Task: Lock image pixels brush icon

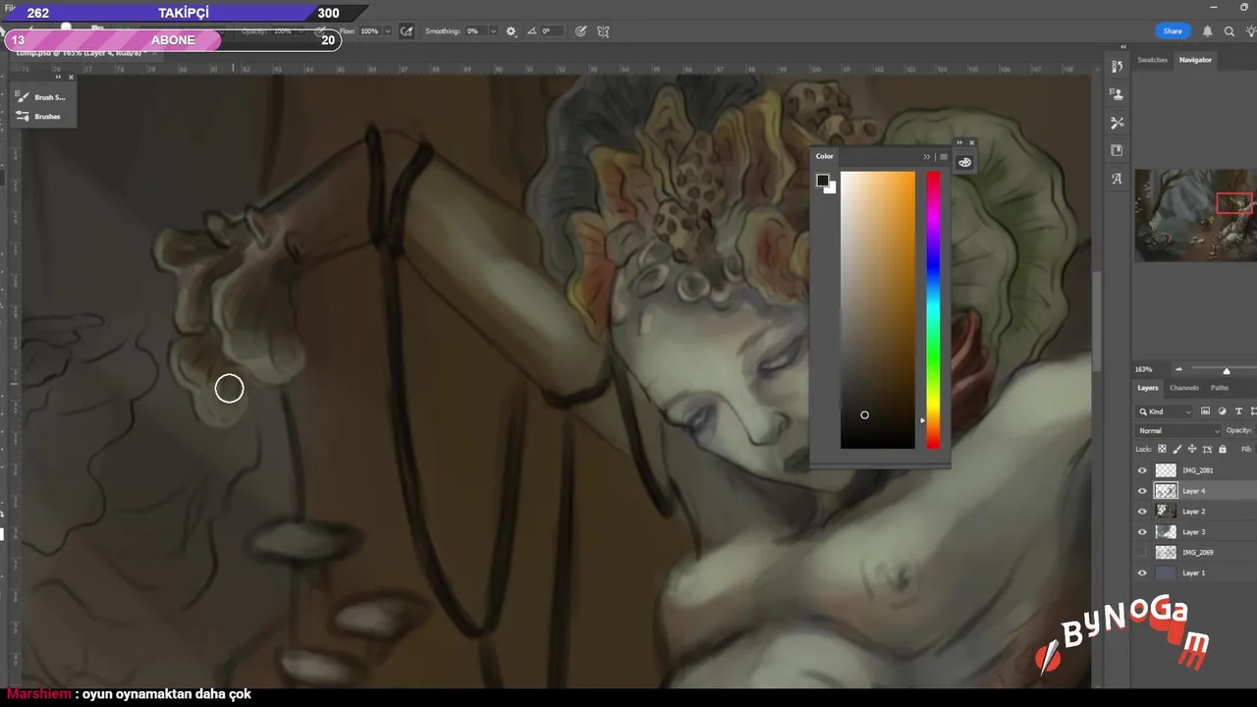Action: 1177,450
